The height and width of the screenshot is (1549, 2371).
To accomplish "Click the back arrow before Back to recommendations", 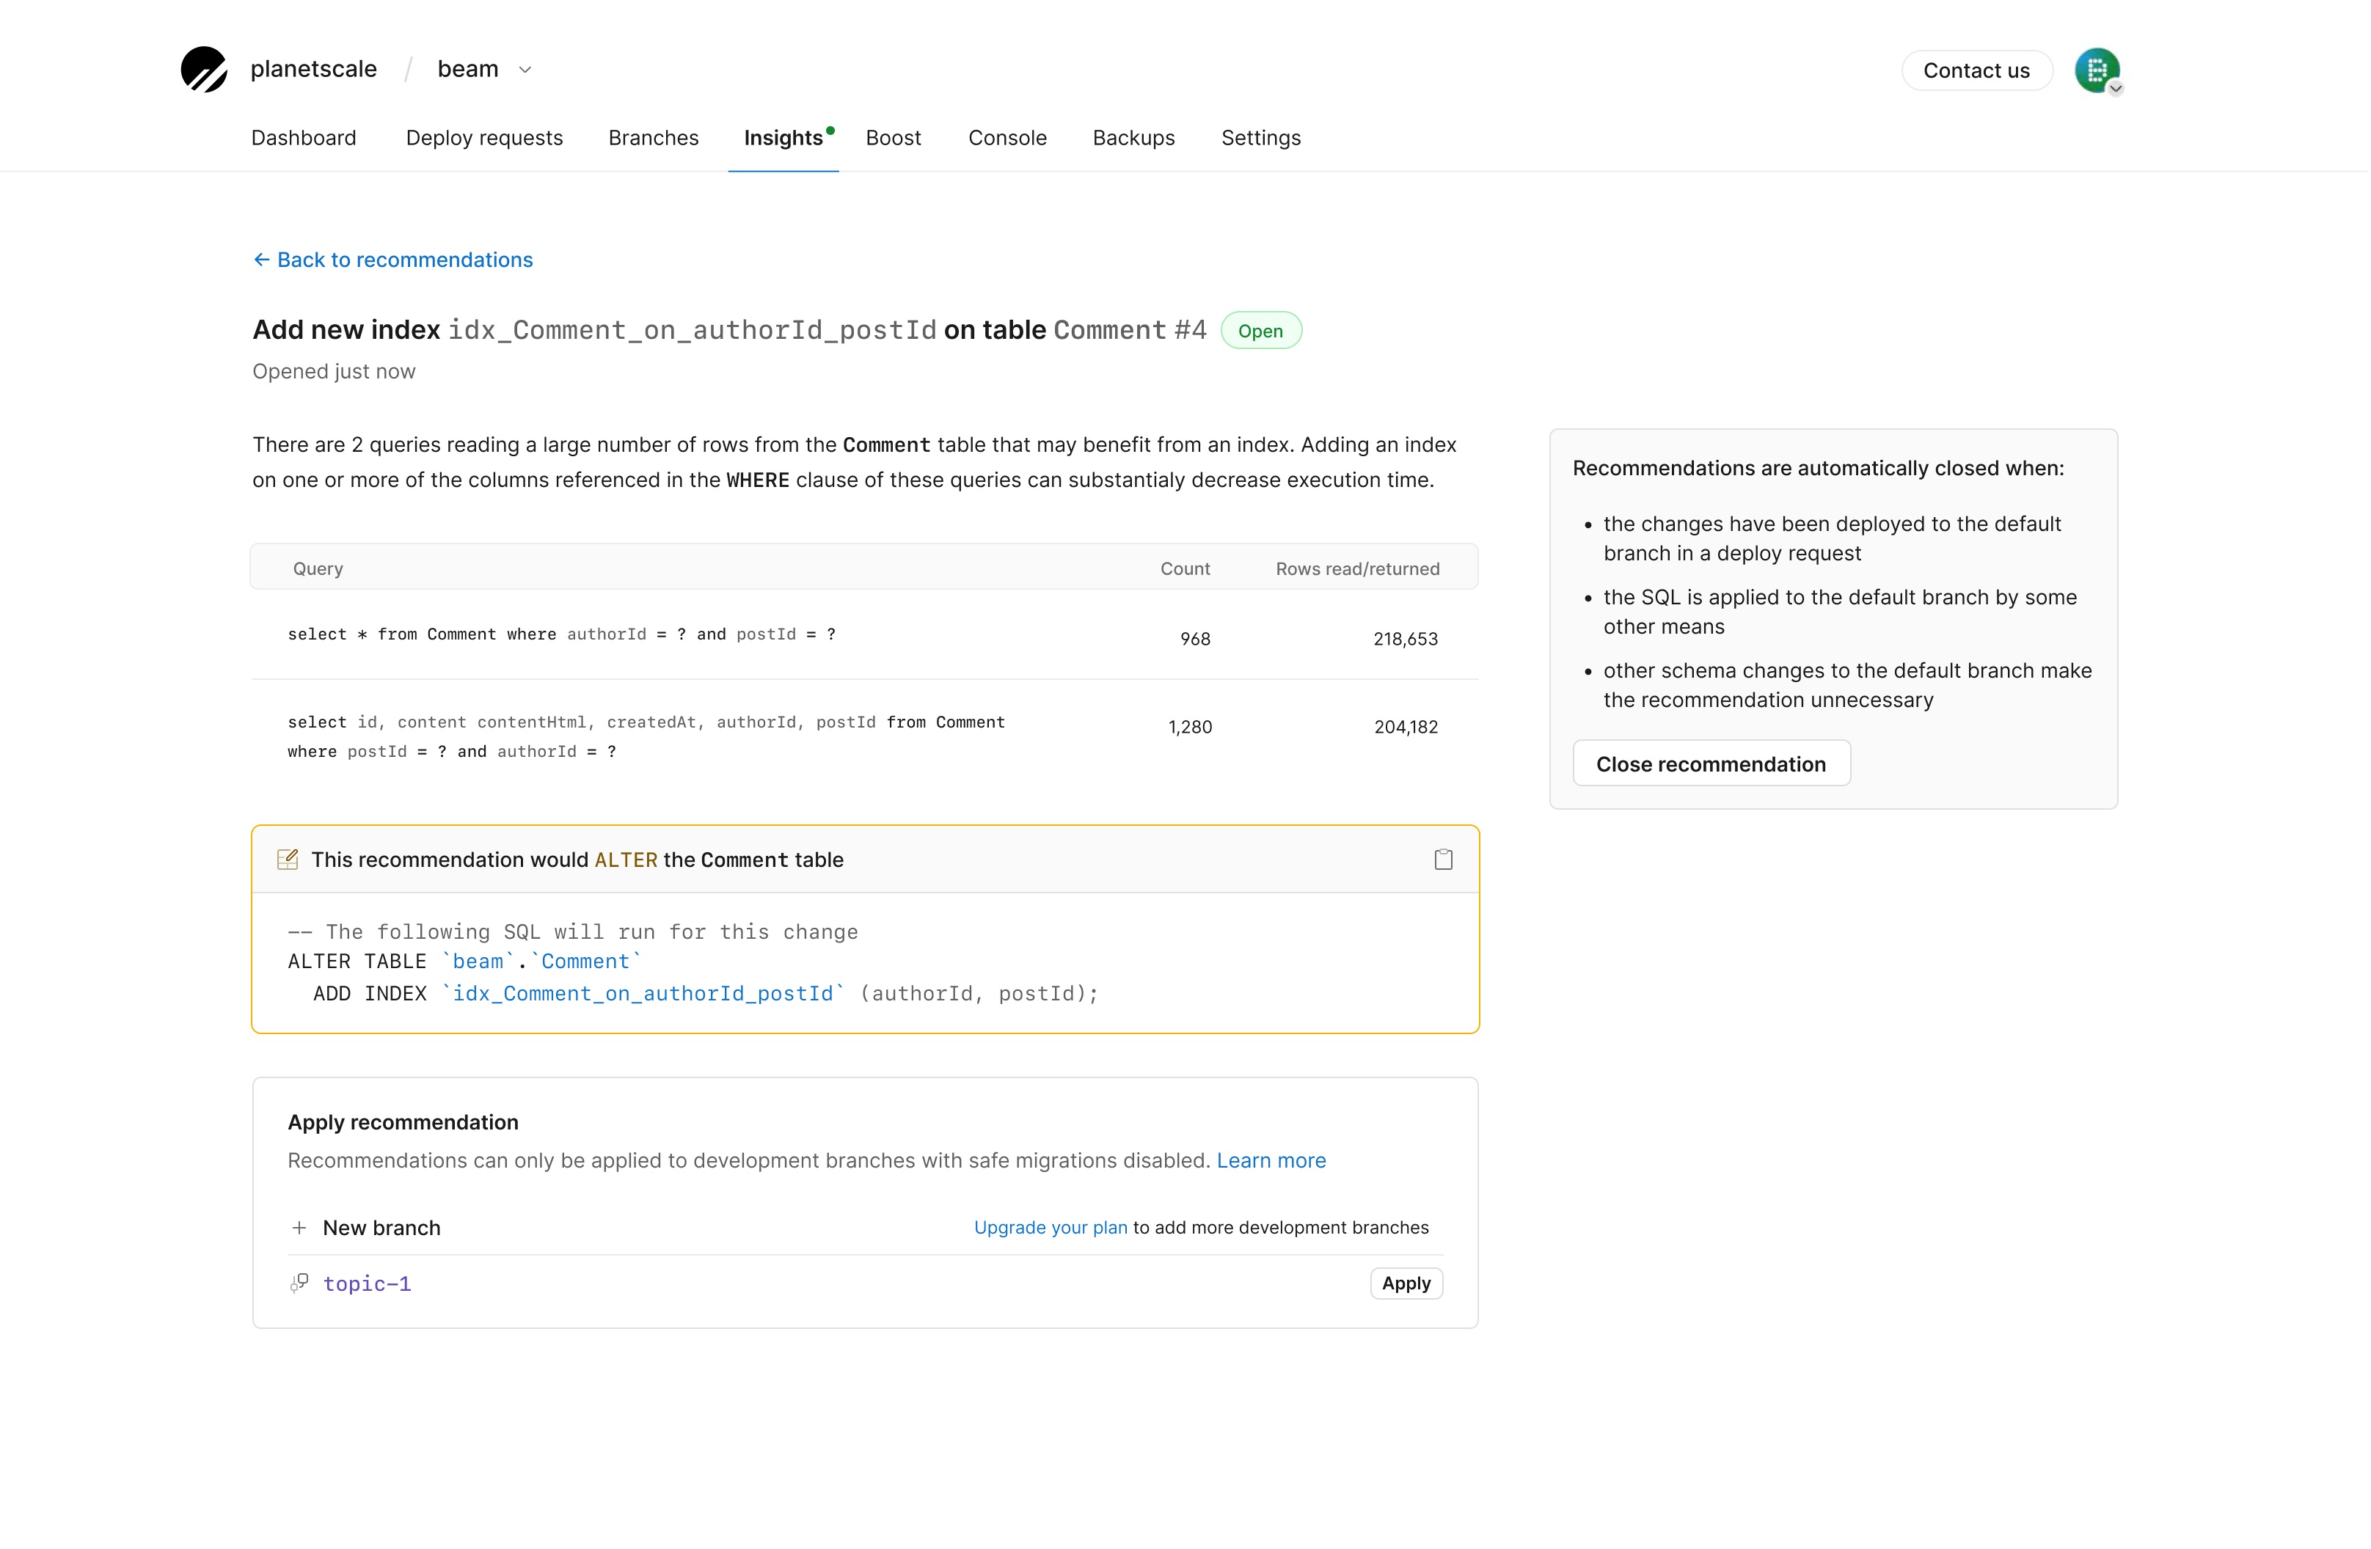I will click(261, 259).
